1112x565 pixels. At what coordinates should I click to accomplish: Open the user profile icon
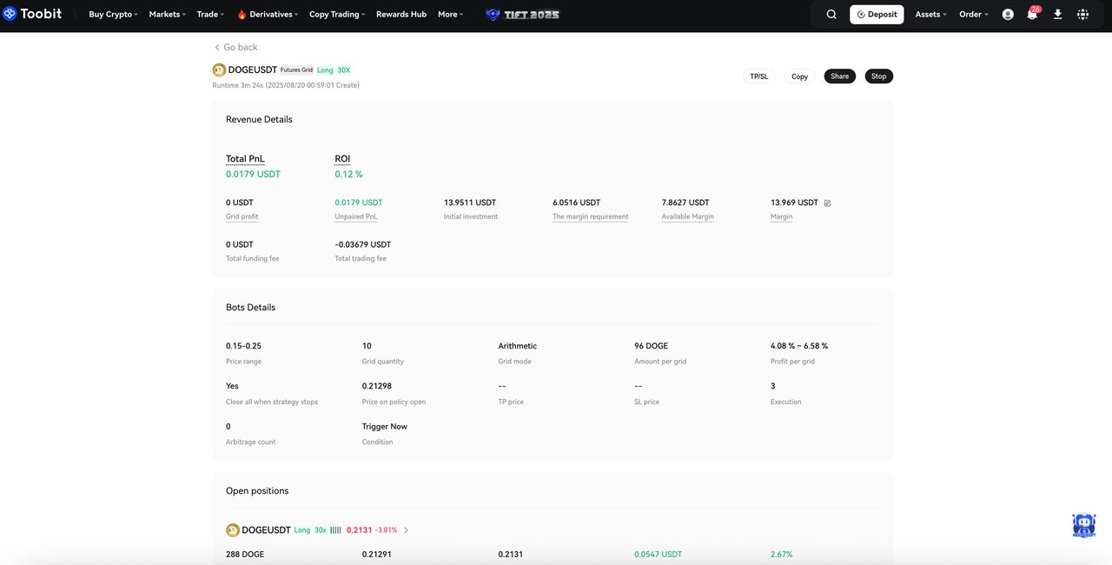click(x=1008, y=15)
